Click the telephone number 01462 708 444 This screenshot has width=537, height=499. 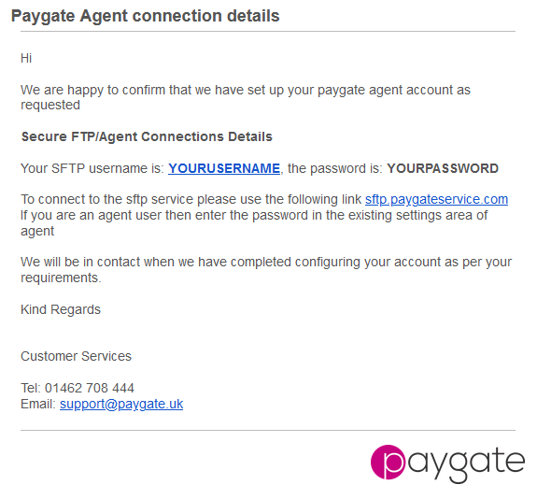tap(90, 388)
